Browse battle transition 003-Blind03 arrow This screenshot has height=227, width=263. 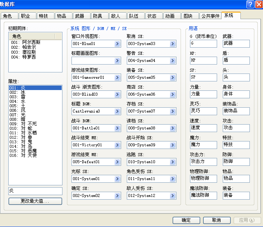(x=117, y=94)
